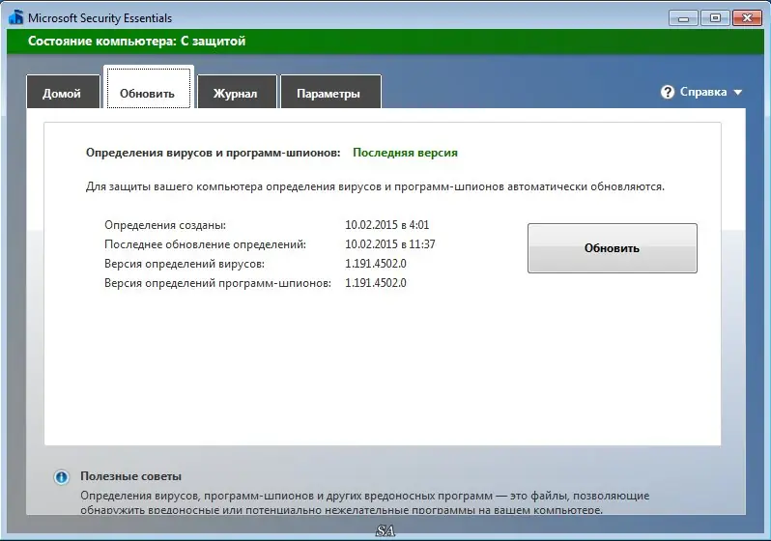Click the label Версия определений программ-шпионов
This screenshot has height=541, width=771.
tap(217, 283)
